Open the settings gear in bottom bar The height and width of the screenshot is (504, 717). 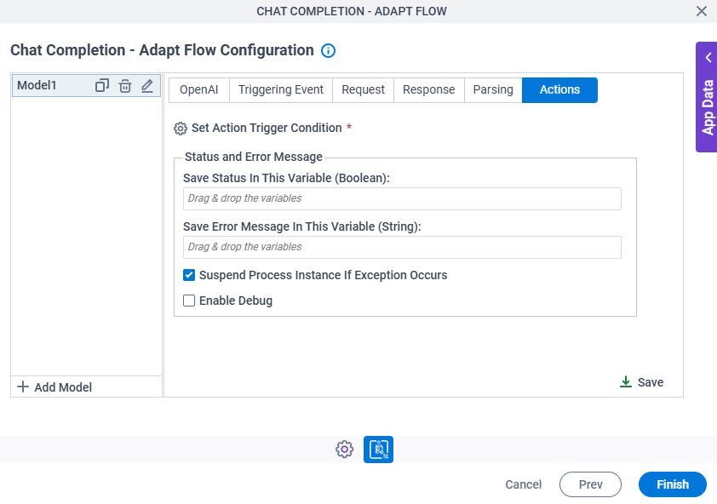(x=344, y=450)
